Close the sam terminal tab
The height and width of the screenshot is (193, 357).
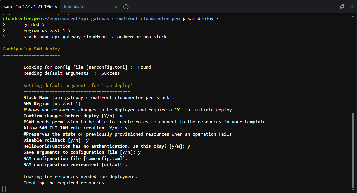point(56,7)
